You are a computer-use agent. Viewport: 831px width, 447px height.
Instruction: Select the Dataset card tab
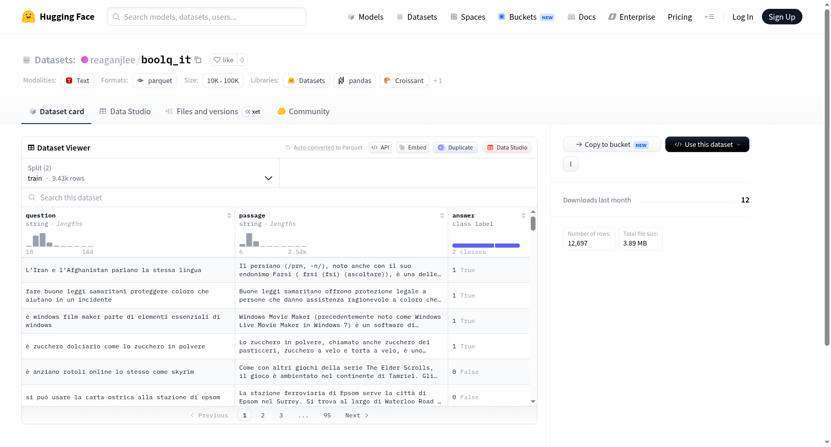click(x=57, y=112)
